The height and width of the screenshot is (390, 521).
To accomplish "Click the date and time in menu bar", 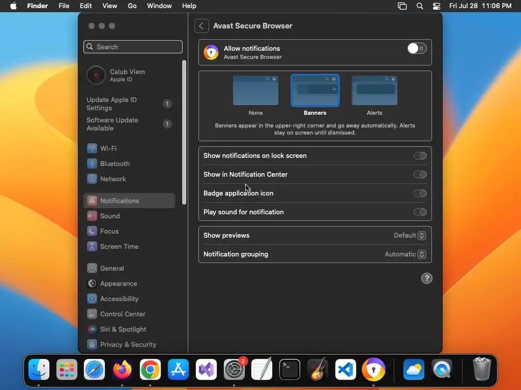I will 480,6.
